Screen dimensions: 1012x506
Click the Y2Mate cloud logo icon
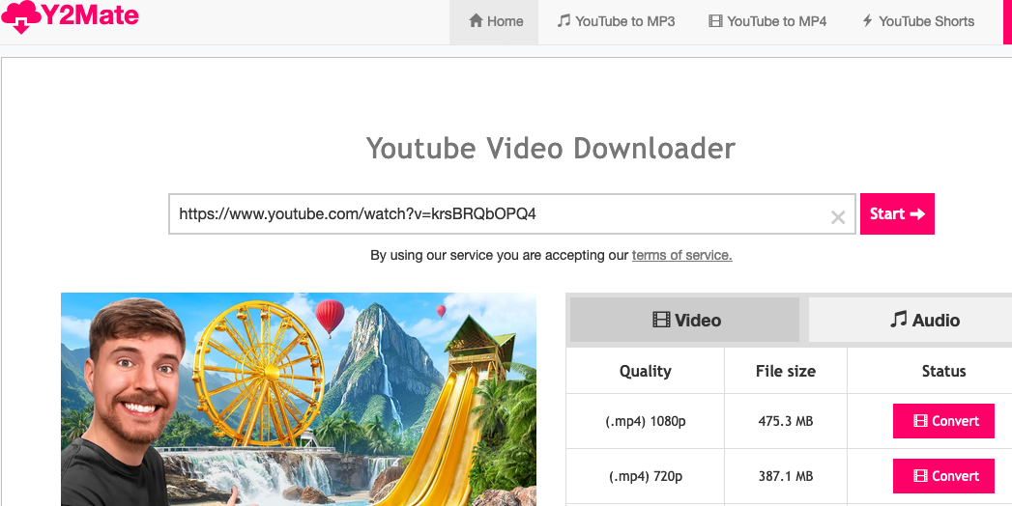tap(19, 16)
